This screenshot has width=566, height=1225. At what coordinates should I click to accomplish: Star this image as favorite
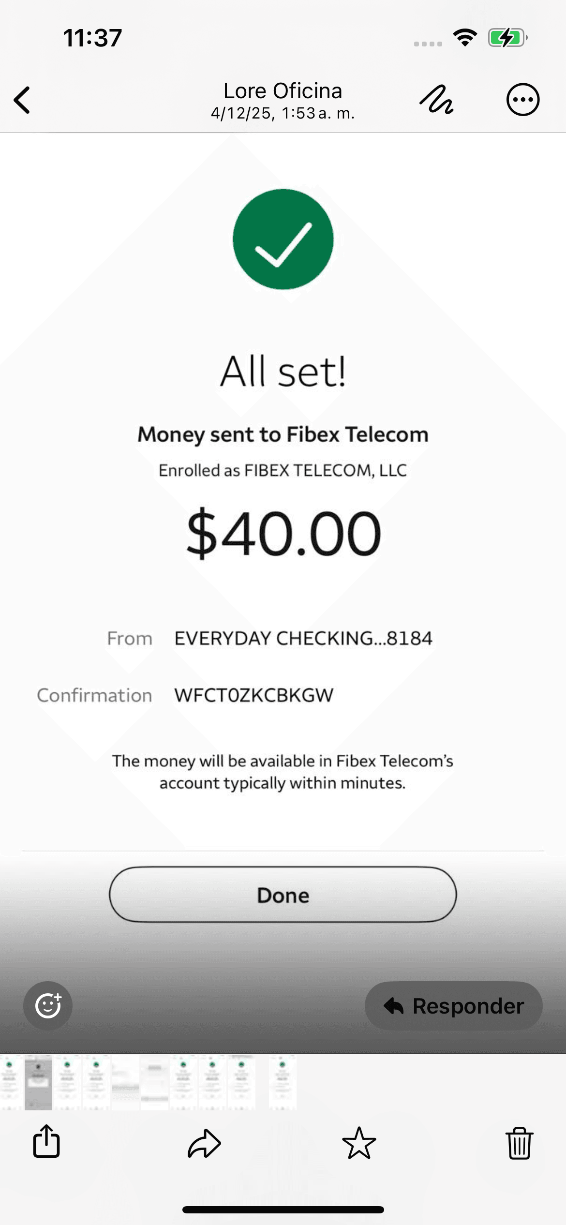coord(359,1143)
